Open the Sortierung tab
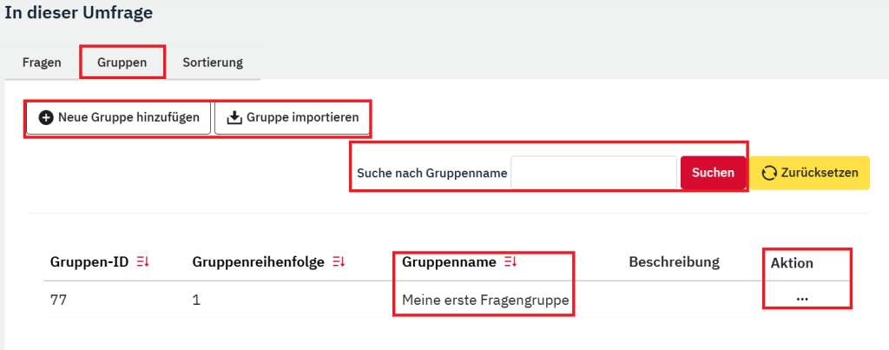889x350 pixels. coord(213,63)
